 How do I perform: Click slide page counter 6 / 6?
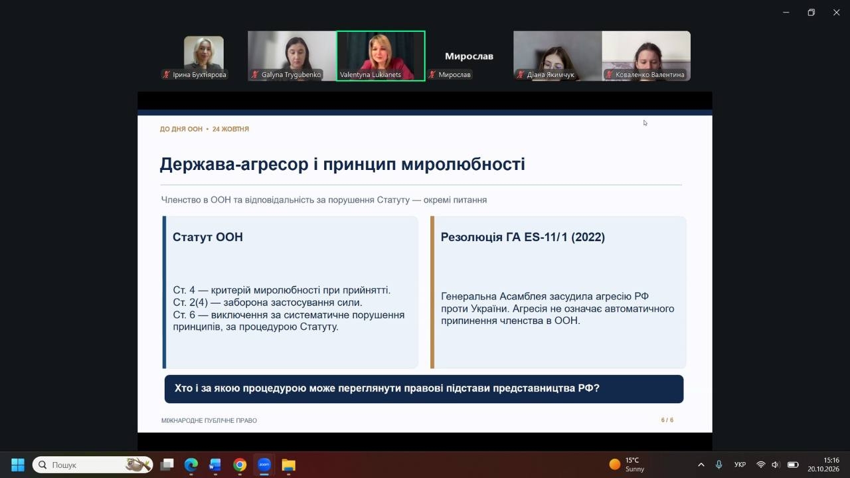[x=667, y=420]
